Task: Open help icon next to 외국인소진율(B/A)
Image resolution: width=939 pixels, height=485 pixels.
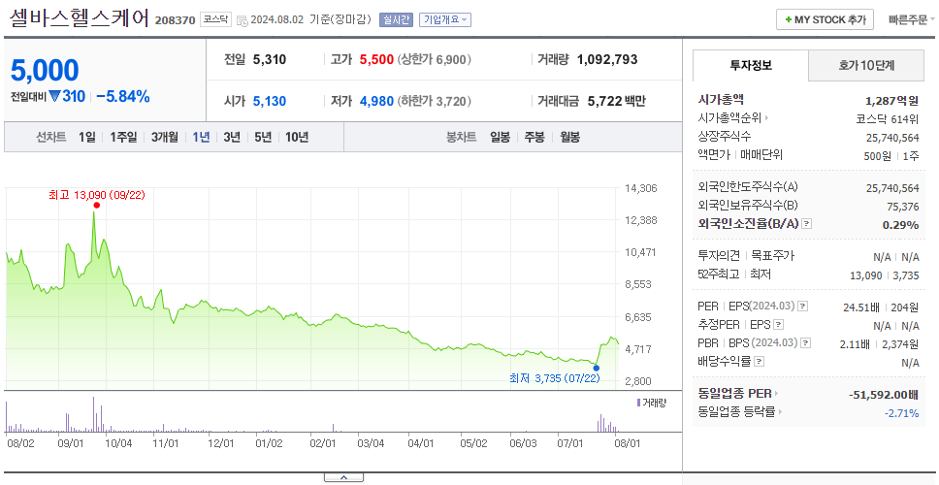Action: coord(807,224)
